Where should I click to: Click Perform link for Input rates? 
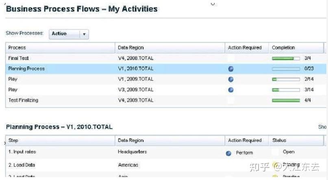(x=244, y=153)
